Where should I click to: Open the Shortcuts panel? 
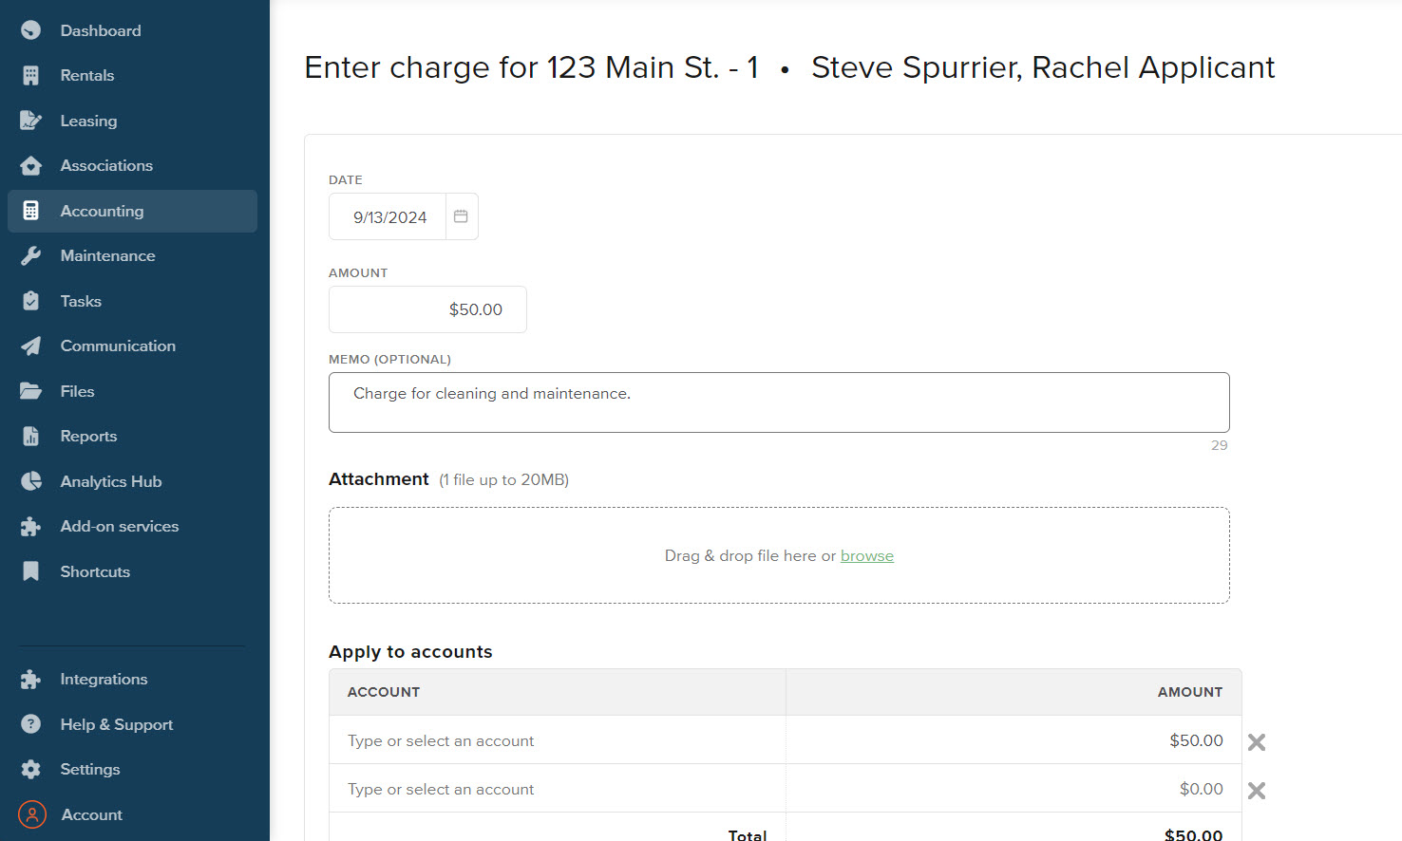click(95, 571)
